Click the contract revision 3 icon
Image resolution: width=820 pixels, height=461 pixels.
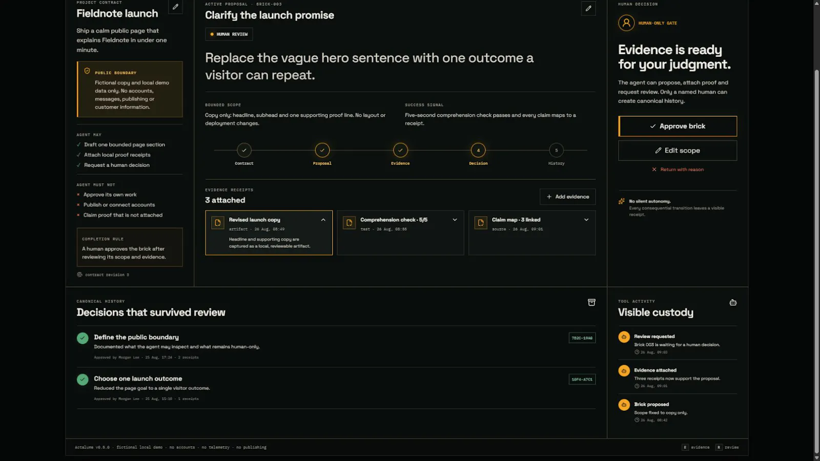pyautogui.click(x=79, y=275)
